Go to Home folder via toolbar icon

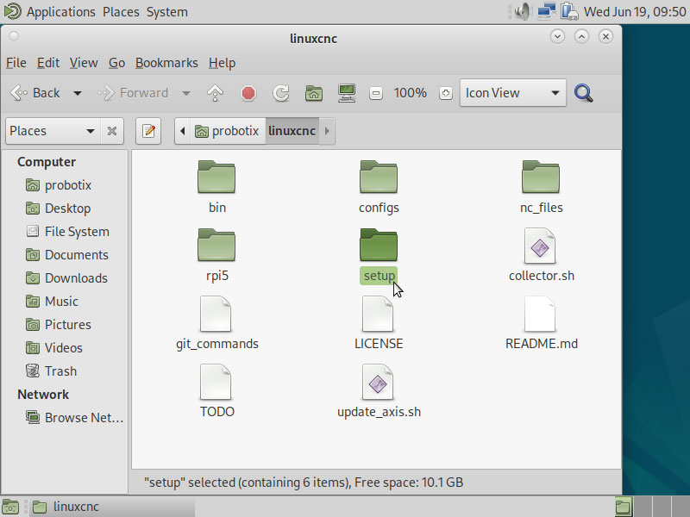314,93
